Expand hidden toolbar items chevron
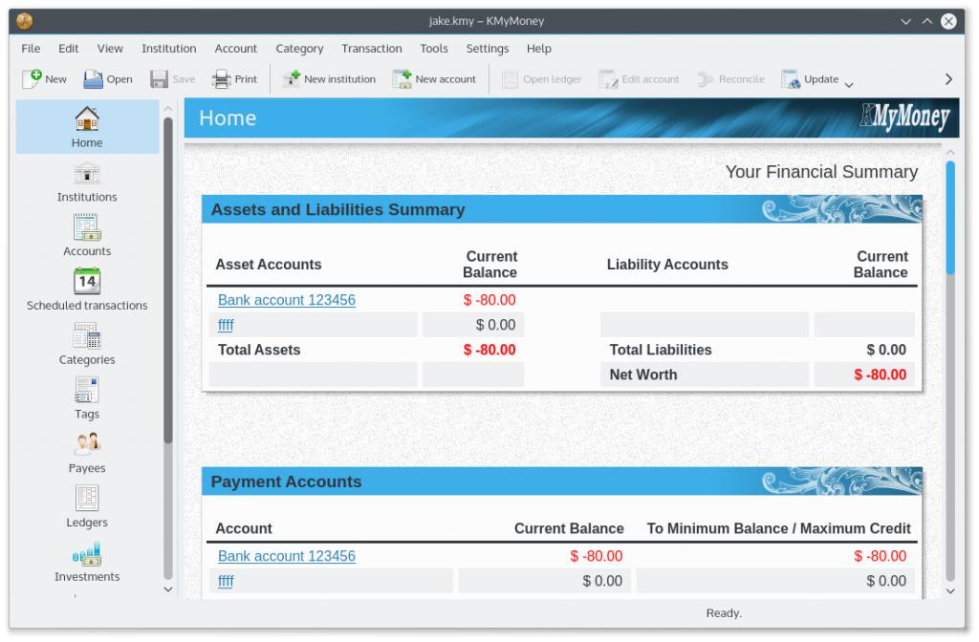 coord(948,79)
